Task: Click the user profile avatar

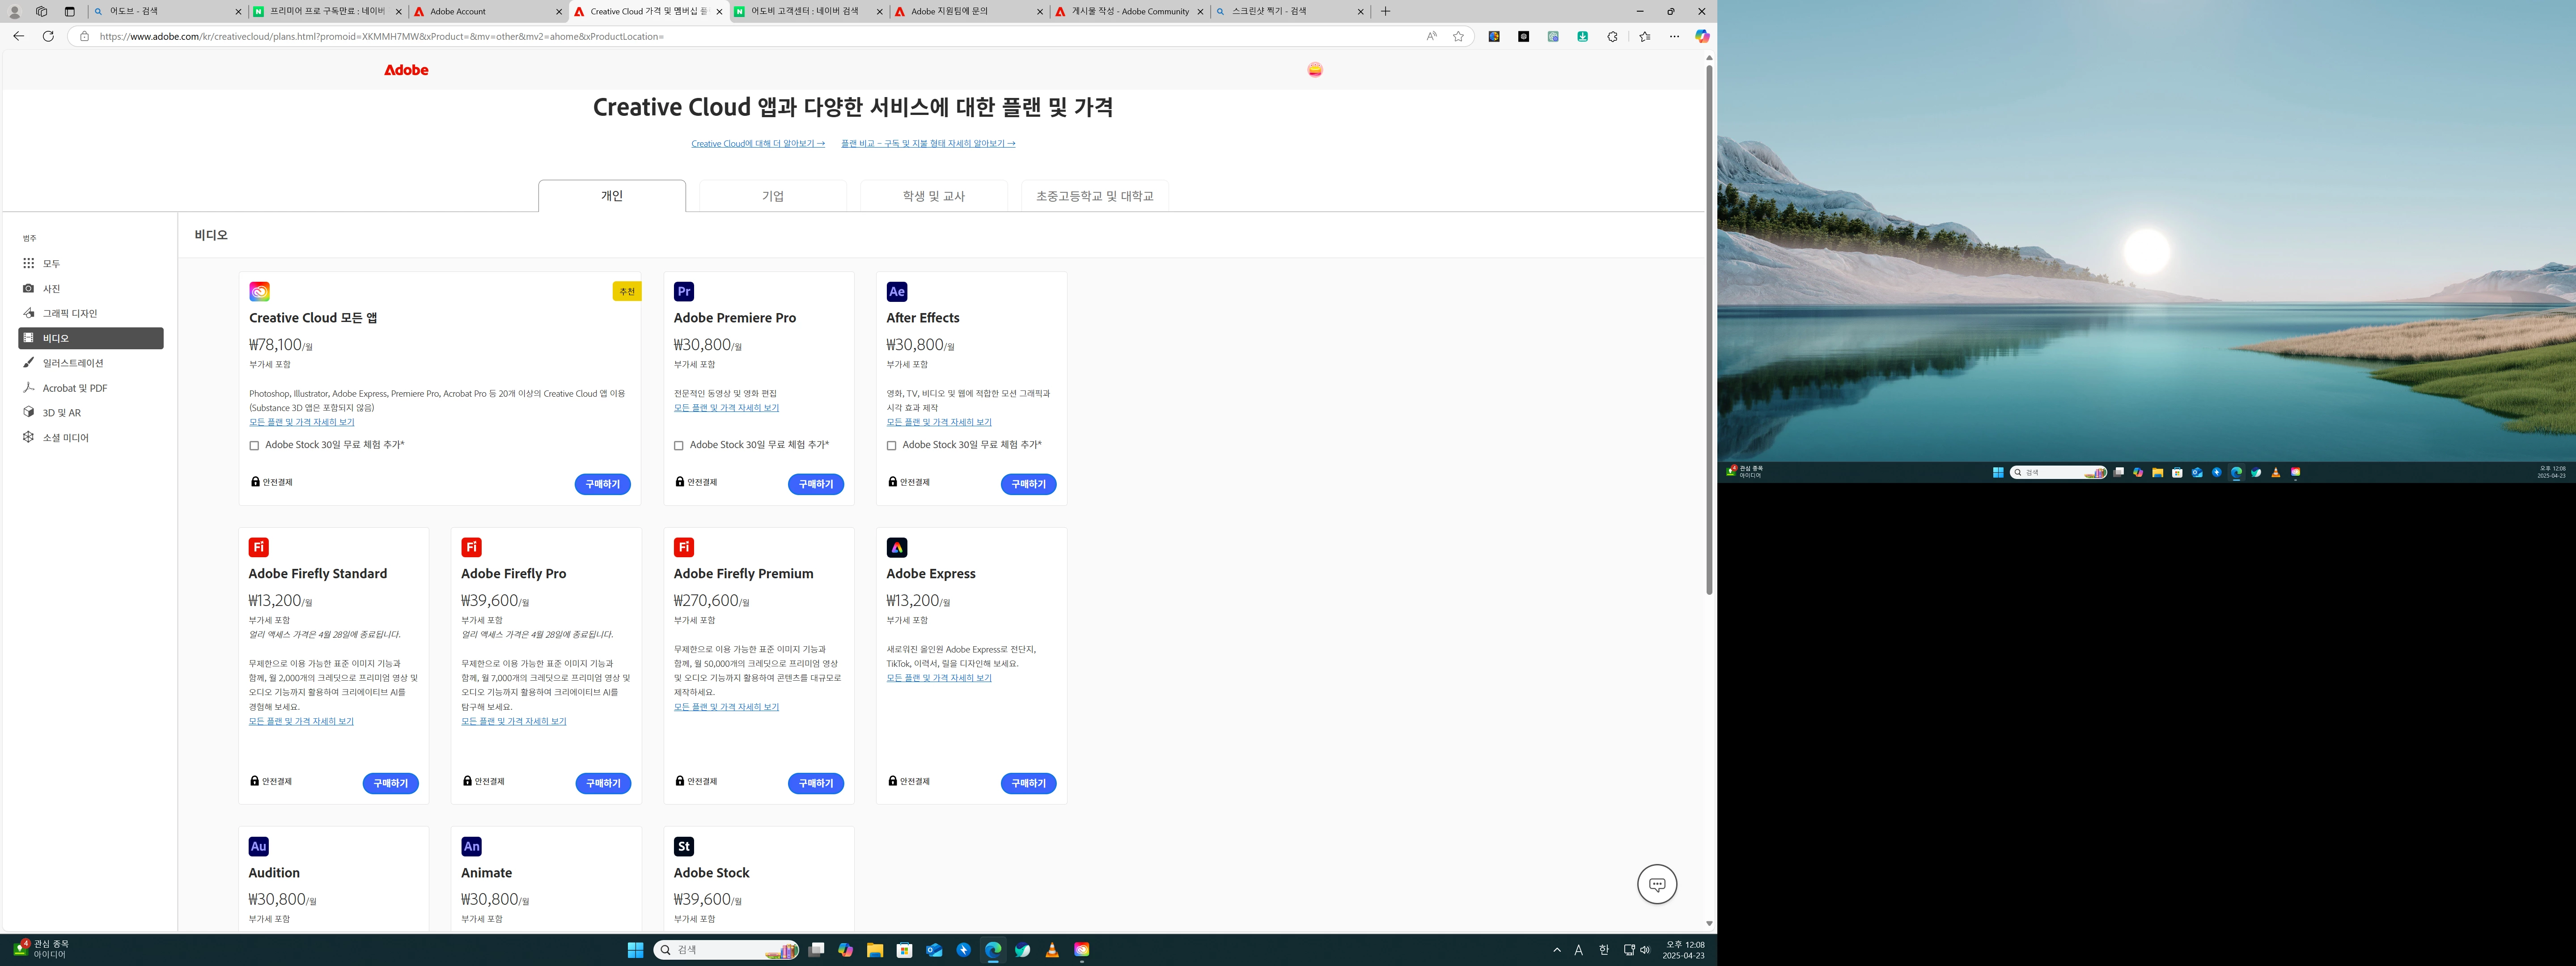Action: pos(1314,70)
